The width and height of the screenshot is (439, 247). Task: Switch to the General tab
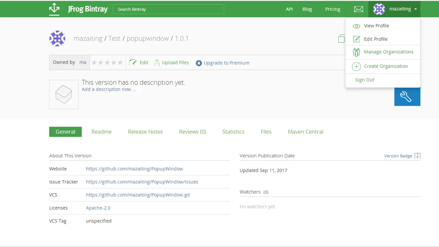click(x=65, y=132)
